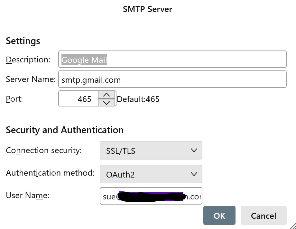The width and height of the screenshot is (296, 229).
Task: Click the Connection security label
Action: (44, 150)
